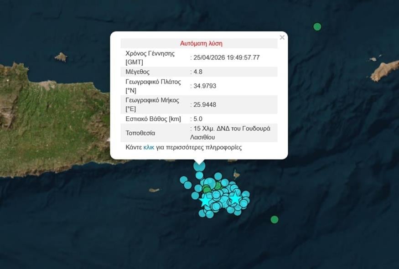The image size is (399, 269).
Task: Select the isolated green marker southeast of the cluster
Action: tap(275, 219)
